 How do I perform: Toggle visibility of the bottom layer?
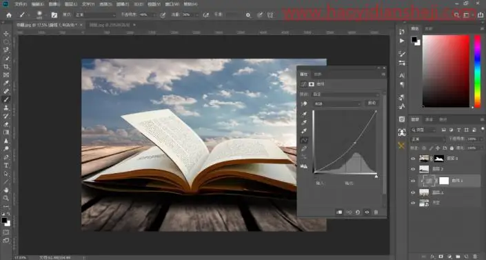[x=413, y=203]
